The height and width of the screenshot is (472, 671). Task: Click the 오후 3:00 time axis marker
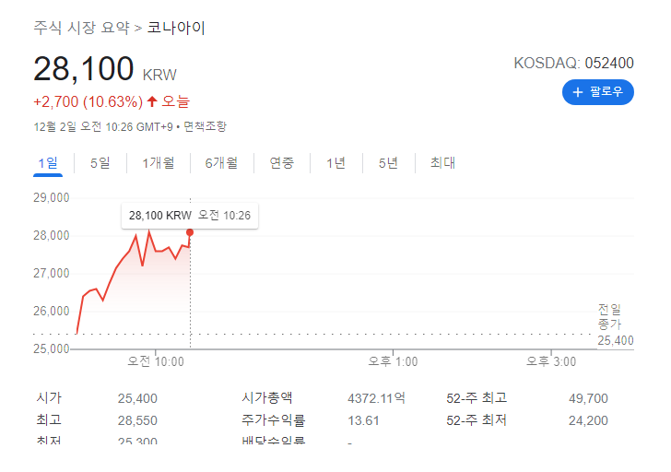click(x=551, y=361)
